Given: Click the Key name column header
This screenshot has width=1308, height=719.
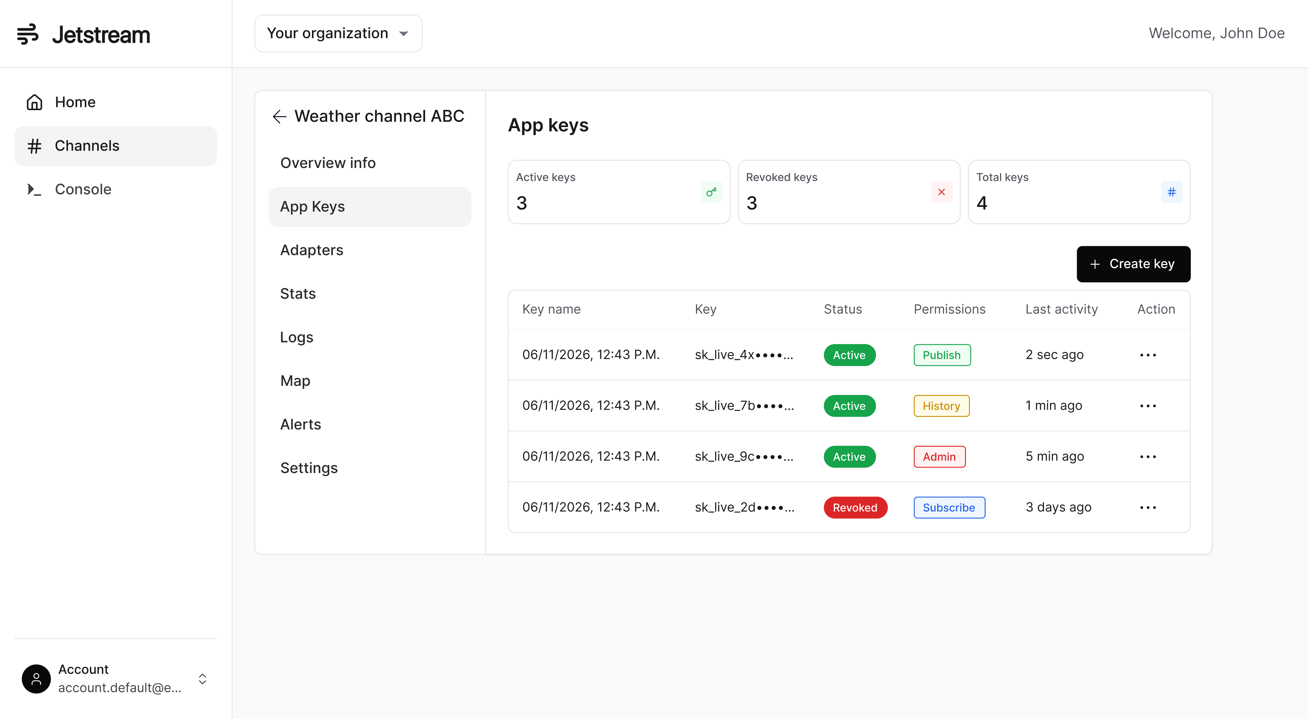Looking at the screenshot, I should tap(551, 309).
